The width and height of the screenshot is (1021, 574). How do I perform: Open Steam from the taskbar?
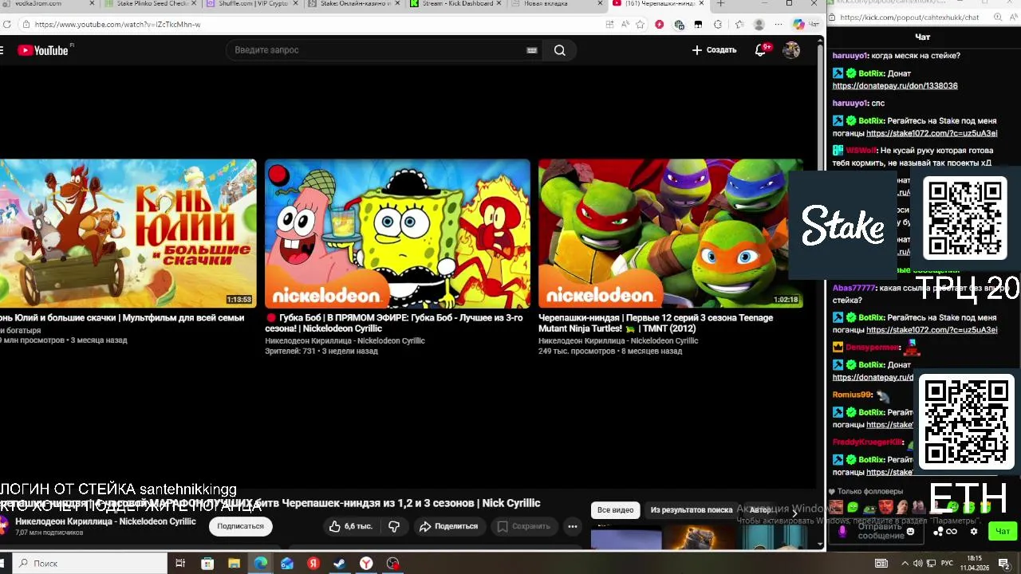pyautogui.click(x=339, y=564)
